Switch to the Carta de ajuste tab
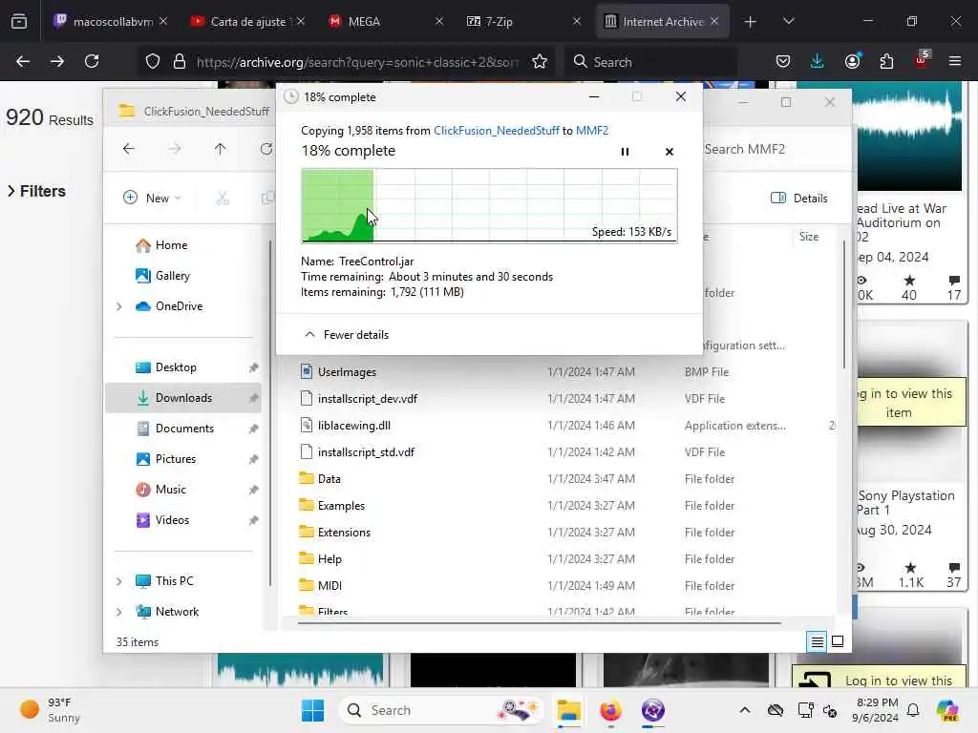978x733 pixels. click(x=249, y=21)
